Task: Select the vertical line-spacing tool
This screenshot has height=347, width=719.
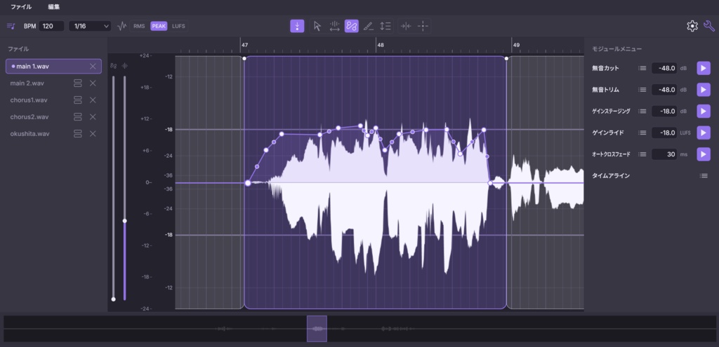Action: coord(385,26)
